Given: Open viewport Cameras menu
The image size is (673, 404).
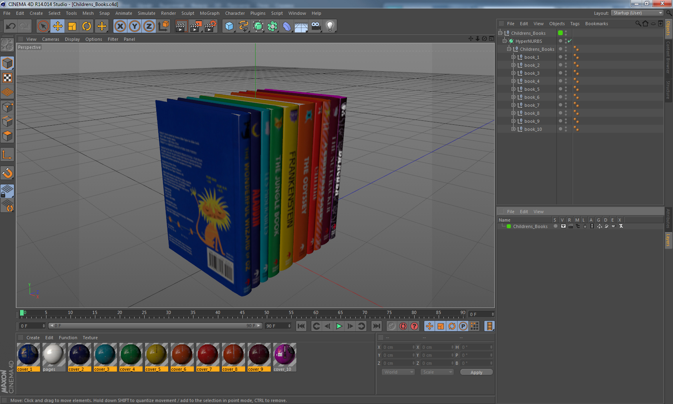Looking at the screenshot, I should click(x=50, y=39).
